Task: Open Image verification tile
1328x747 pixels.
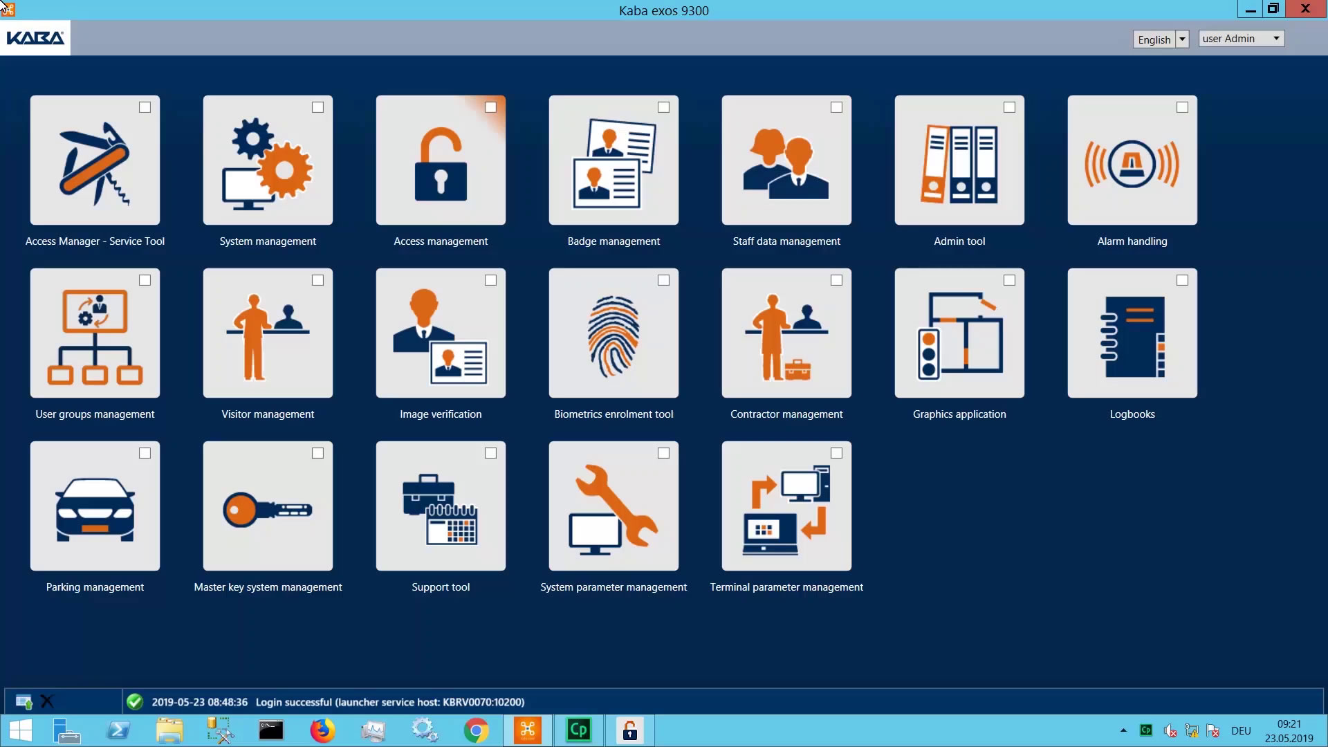Action: (441, 333)
